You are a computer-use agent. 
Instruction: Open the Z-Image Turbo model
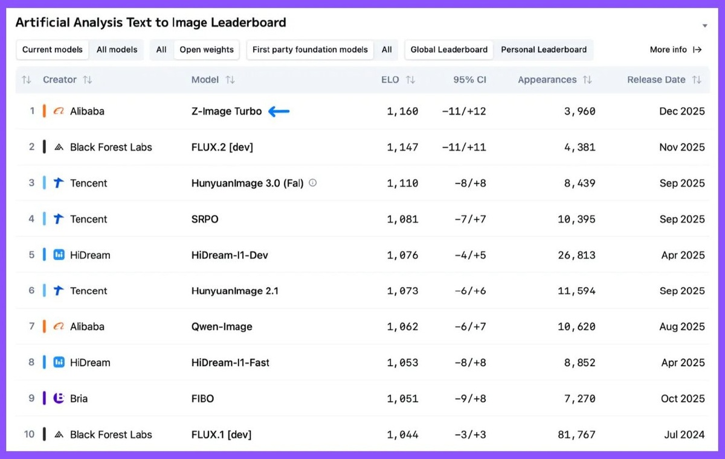click(227, 111)
